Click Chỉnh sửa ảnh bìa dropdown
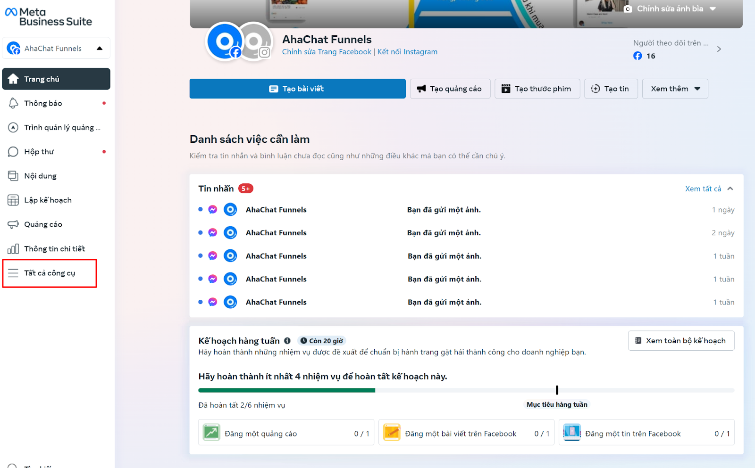Image resolution: width=755 pixels, height=468 pixels. click(670, 8)
